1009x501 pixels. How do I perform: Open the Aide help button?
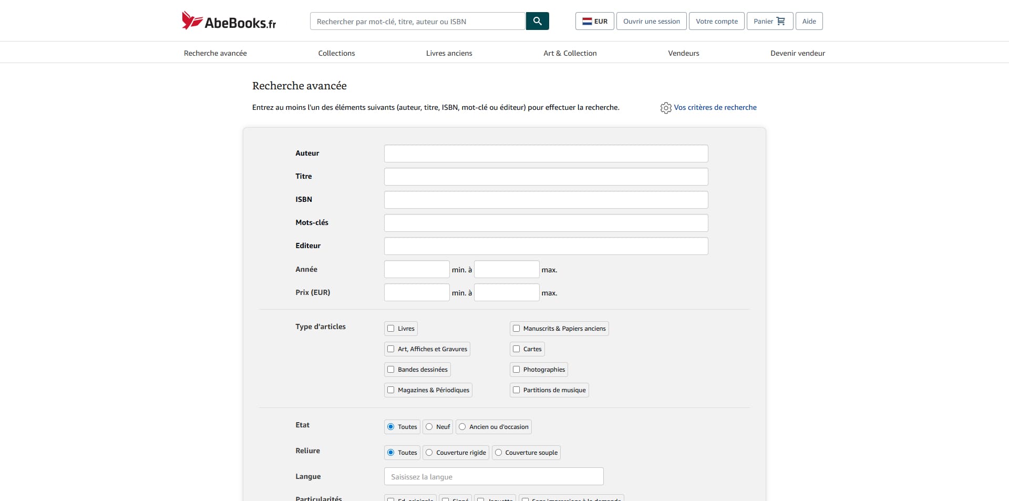[809, 21]
